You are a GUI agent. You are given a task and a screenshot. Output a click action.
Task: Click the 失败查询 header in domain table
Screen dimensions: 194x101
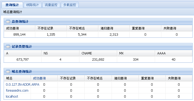click(x=174, y=78)
